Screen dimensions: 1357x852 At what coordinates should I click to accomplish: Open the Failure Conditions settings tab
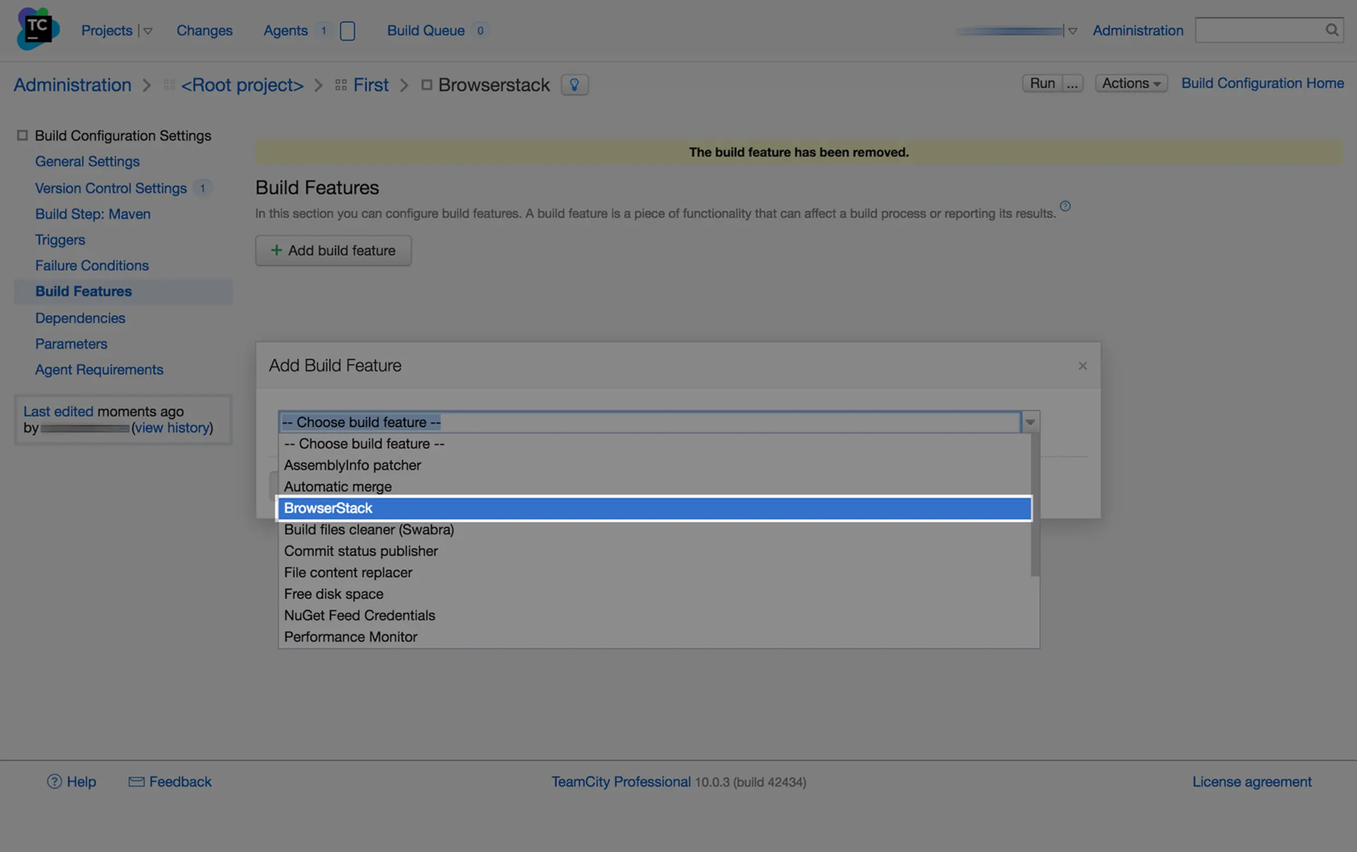92,265
